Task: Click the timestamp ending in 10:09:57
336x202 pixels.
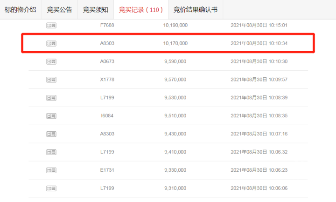Action: (259, 80)
